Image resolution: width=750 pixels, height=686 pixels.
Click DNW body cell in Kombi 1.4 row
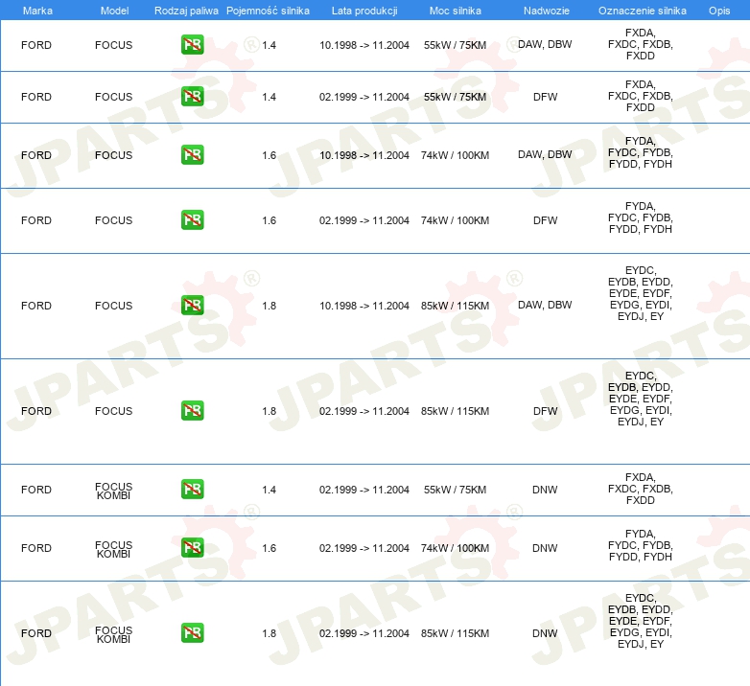click(x=545, y=490)
